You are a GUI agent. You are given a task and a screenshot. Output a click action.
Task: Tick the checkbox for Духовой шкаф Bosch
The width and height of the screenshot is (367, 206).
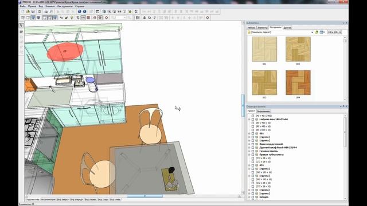tap(253, 148)
